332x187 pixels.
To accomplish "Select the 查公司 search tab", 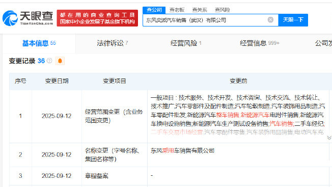I will point(154,10).
